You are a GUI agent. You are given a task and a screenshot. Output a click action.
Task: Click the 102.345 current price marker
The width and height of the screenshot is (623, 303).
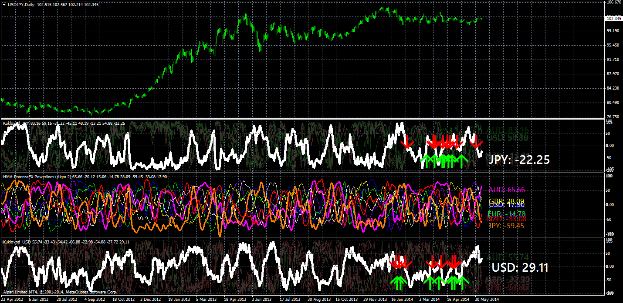point(613,18)
